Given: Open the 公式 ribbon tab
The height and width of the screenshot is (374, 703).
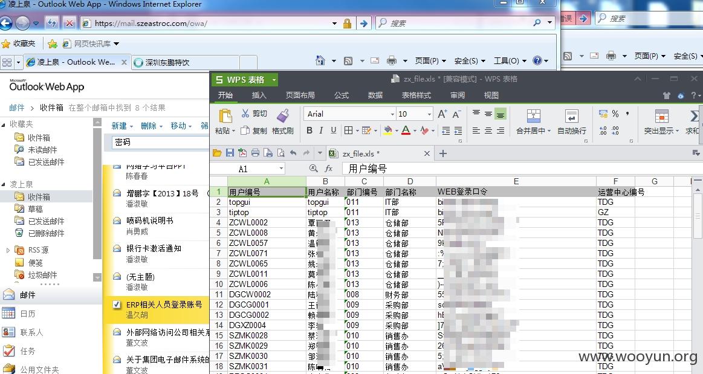Looking at the screenshot, I should click(x=341, y=95).
